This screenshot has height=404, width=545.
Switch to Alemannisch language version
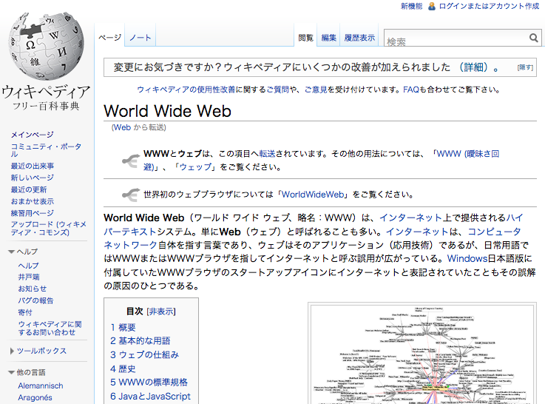pyautogui.click(x=41, y=386)
